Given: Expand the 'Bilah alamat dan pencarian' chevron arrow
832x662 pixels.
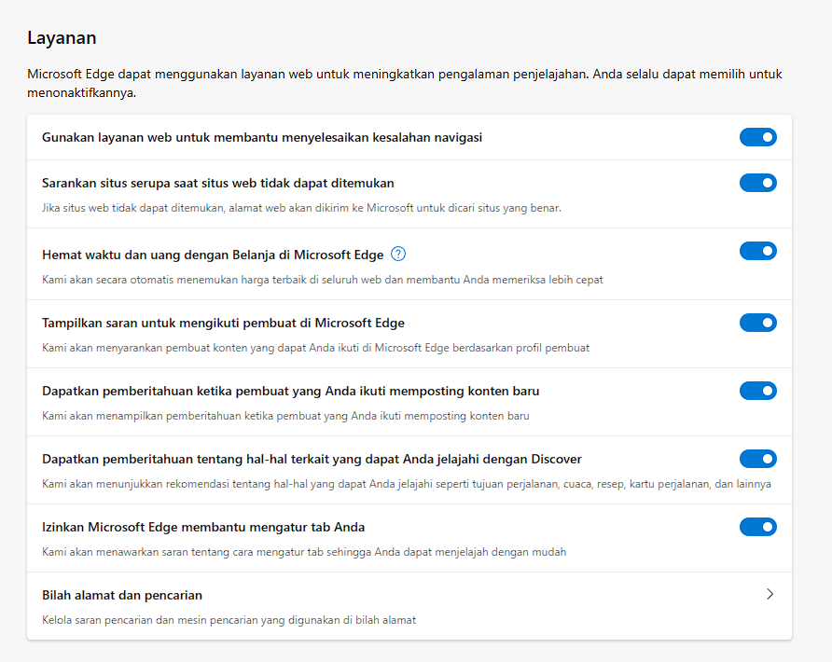Looking at the screenshot, I should pyautogui.click(x=770, y=594).
